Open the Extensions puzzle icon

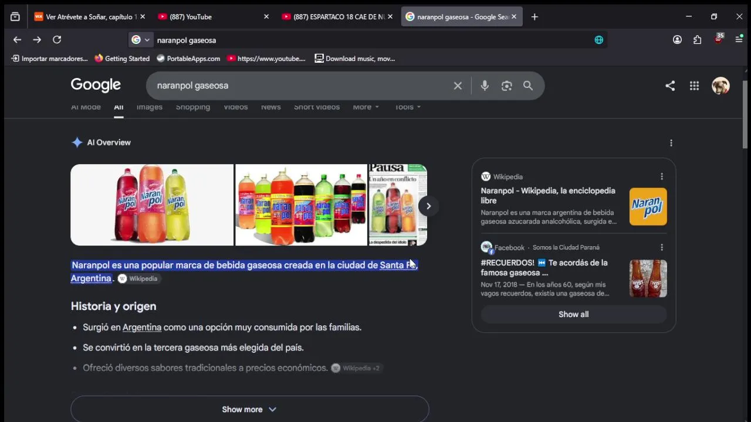(x=697, y=40)
